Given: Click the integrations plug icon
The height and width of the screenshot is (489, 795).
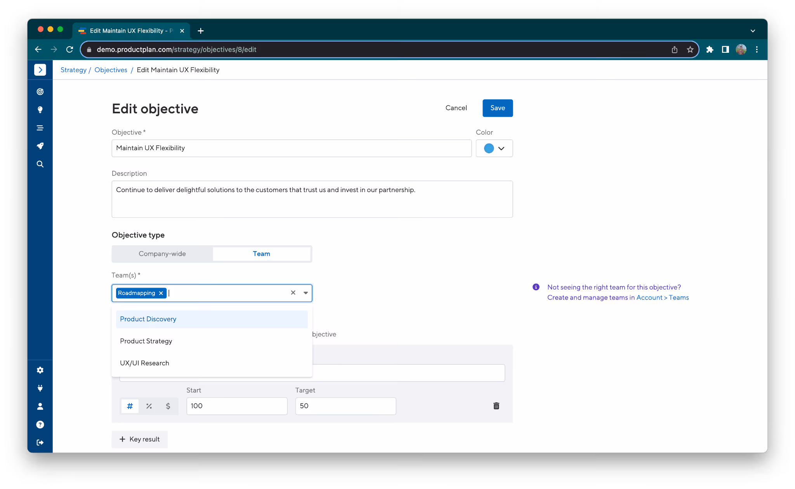Looking at the screenshot, I should tap(40, 388).
